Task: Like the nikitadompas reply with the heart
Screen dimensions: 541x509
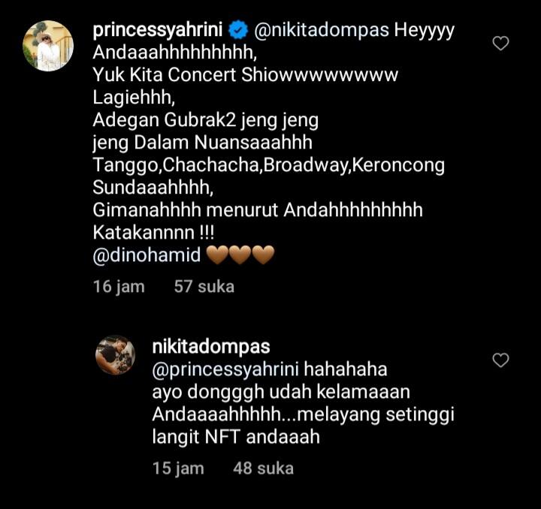Action: point(500,360)
